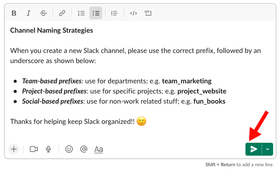Insert a hyperlink with link icon
Viewport: 280px width, 169px height.
[x=62, y=13]
